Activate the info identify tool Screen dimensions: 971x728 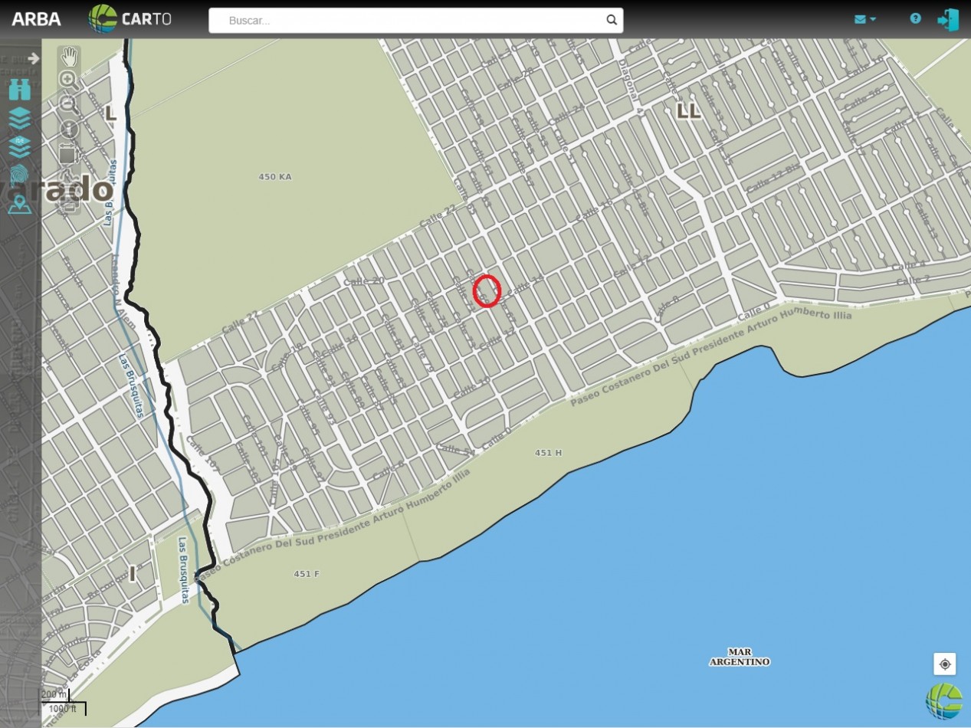(x=68, y=129)
